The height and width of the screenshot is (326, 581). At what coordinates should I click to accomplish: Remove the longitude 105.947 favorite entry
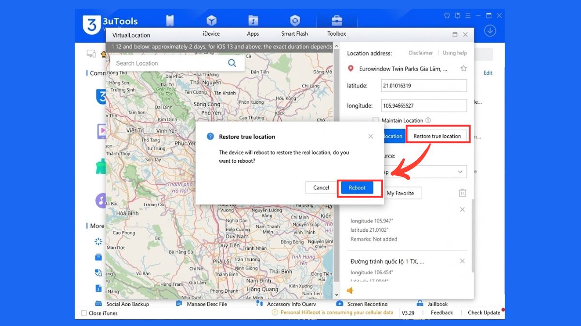coord(462,210)
